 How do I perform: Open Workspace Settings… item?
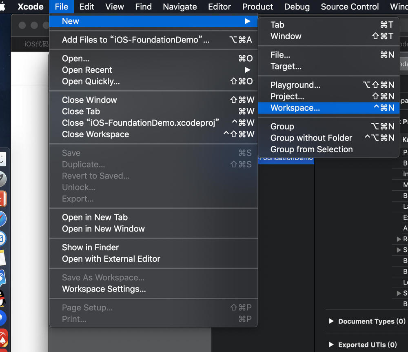tap(153, 289)
